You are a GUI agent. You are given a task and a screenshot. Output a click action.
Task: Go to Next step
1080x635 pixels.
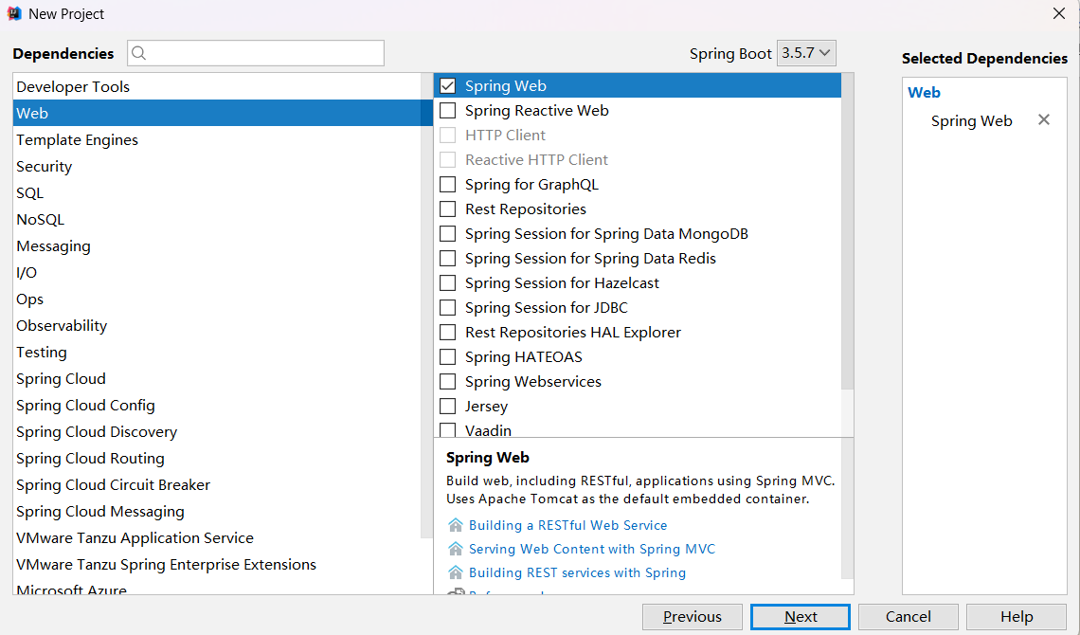point(800,616)
